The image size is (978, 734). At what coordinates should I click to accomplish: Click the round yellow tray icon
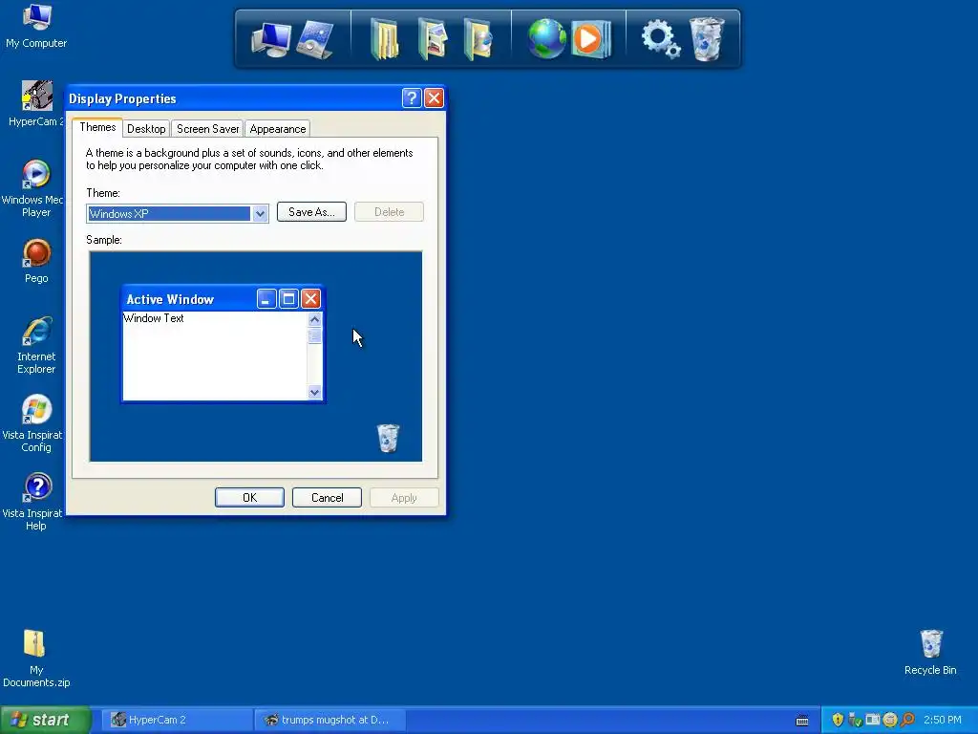click(890, 720)
